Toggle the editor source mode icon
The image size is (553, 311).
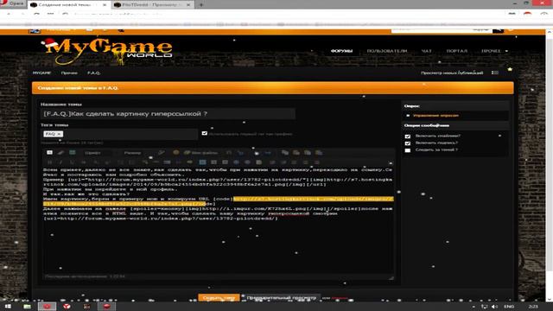click(50, 152)
